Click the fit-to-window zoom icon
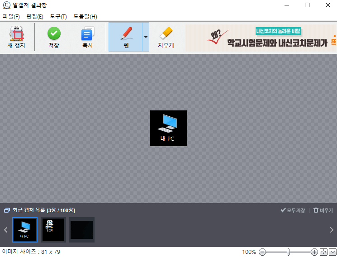 click(323, 252)
